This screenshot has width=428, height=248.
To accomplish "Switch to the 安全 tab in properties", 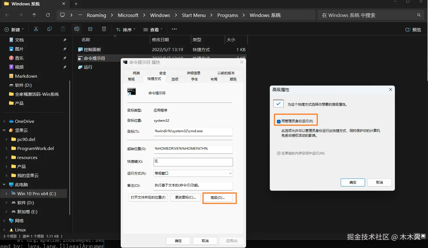I will click(163, 73).
